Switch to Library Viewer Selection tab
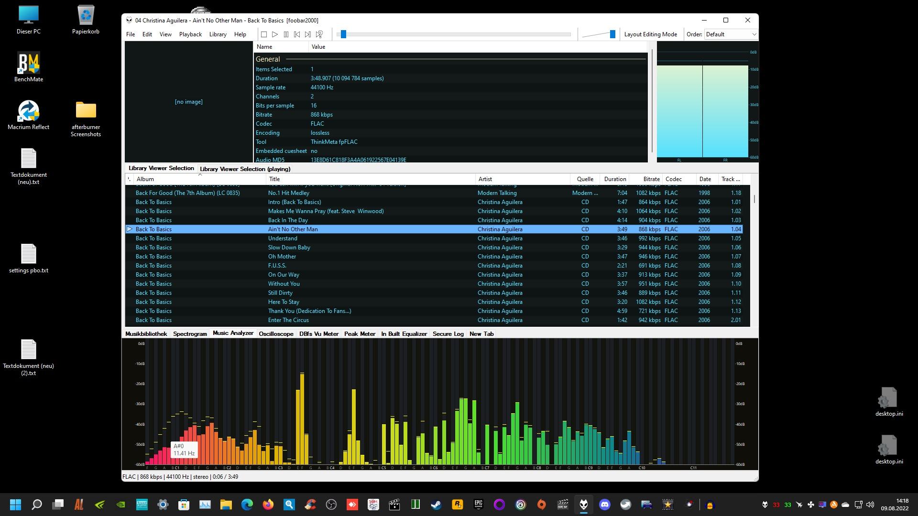 coord(161,168)
